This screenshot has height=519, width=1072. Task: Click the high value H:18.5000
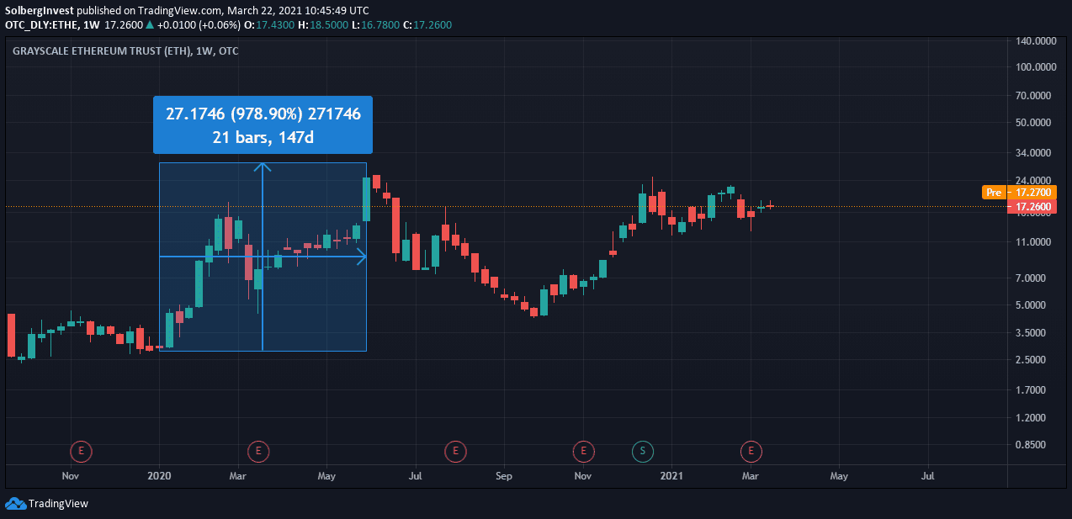point(323,25)
